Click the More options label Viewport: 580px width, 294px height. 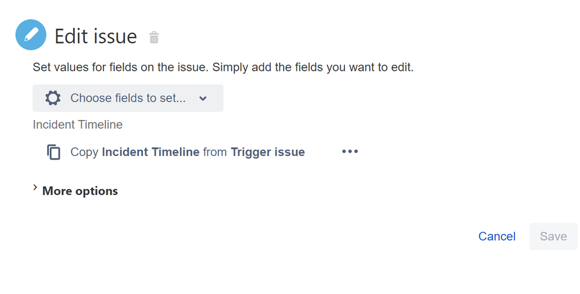[x=80, y=191]
